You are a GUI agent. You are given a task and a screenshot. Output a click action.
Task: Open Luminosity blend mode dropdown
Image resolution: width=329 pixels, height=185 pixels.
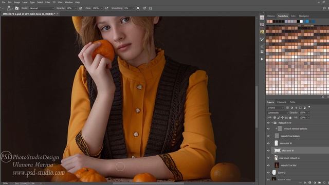[278, 113]
